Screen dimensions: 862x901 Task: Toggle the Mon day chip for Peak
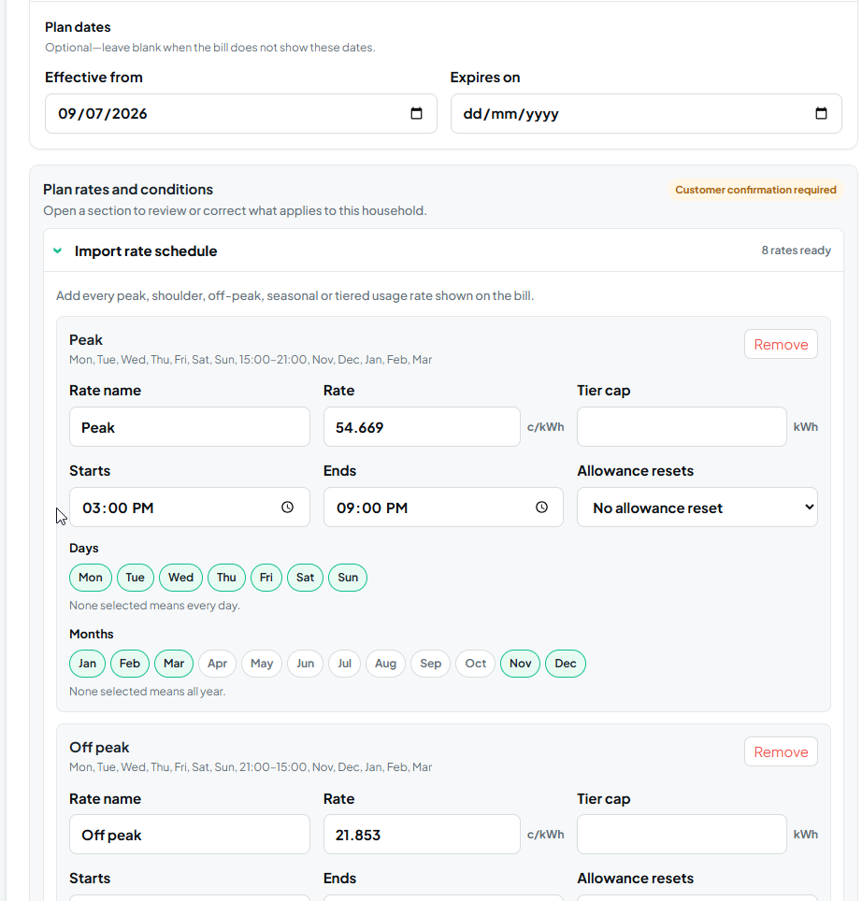(91, 578)
